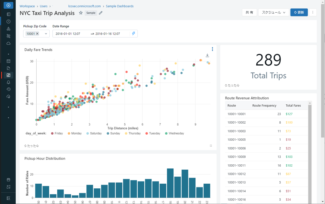
Task: Open dashboard three-dot overflow menu at top right
Action: pos(313,12)
